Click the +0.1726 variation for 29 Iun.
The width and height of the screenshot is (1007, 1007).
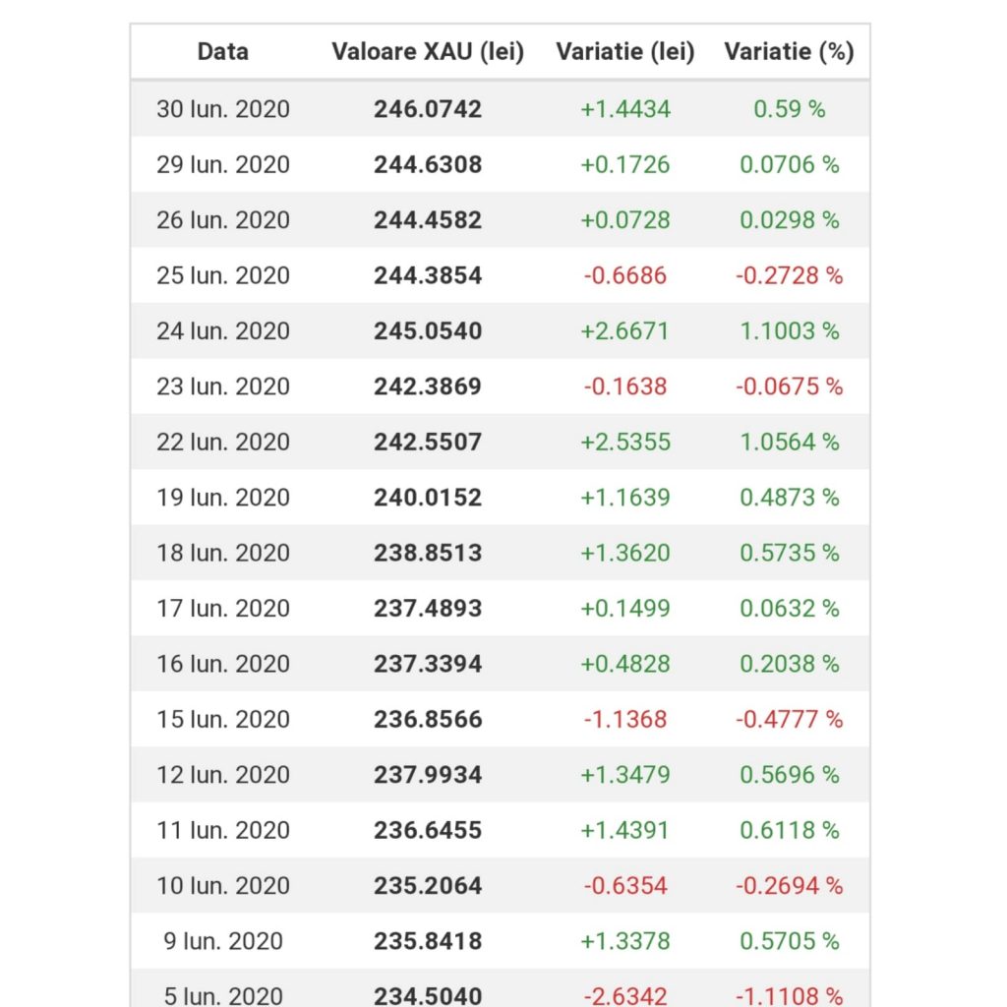coord(625,164)
